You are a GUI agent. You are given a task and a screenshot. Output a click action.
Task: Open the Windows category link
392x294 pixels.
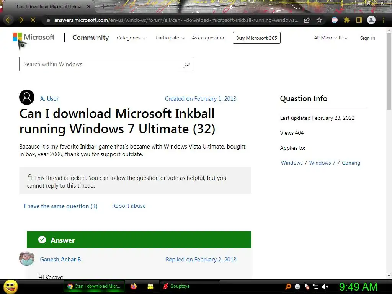pyautogui.click(x=291, y=163)
